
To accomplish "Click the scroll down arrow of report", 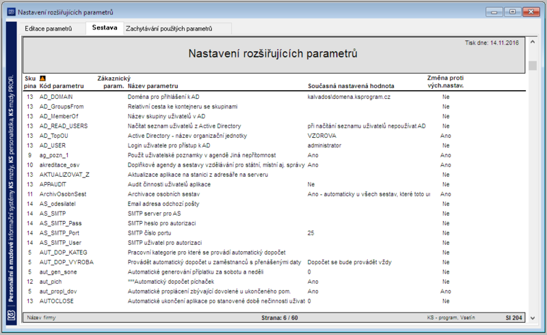I will tap(533, 318).
